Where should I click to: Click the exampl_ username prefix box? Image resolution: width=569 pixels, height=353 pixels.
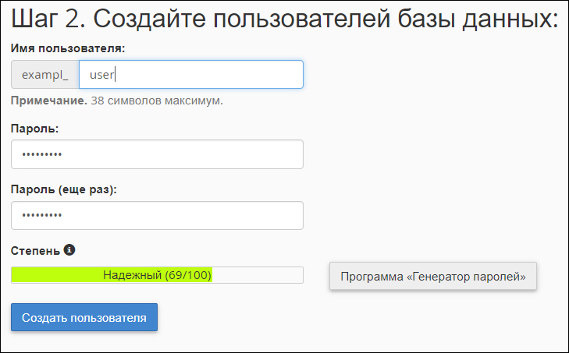click(45, 75)
